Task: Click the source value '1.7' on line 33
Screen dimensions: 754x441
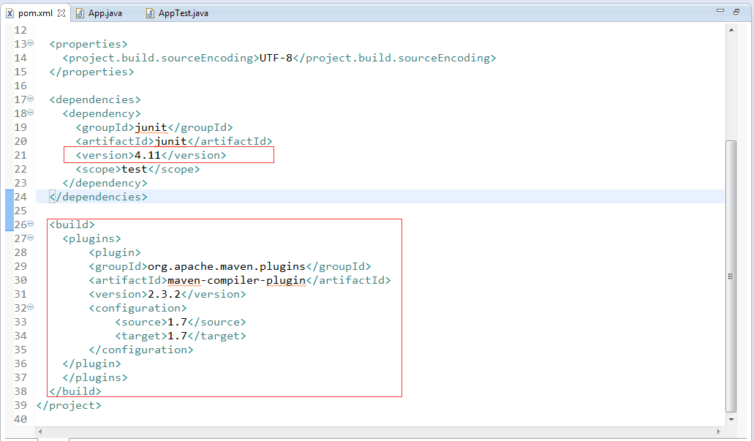Action: click(177, 323)
